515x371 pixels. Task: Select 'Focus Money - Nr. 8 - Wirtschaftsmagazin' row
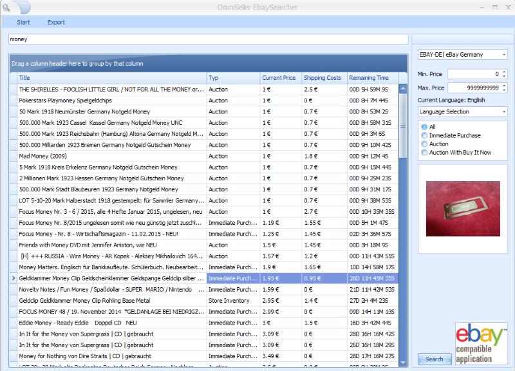(204, 234)
